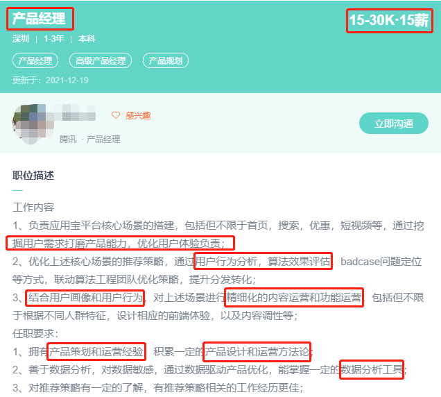The image size is (441, 397).
Task: Click the 任职要求 subheading
Action: pos(35,333)
